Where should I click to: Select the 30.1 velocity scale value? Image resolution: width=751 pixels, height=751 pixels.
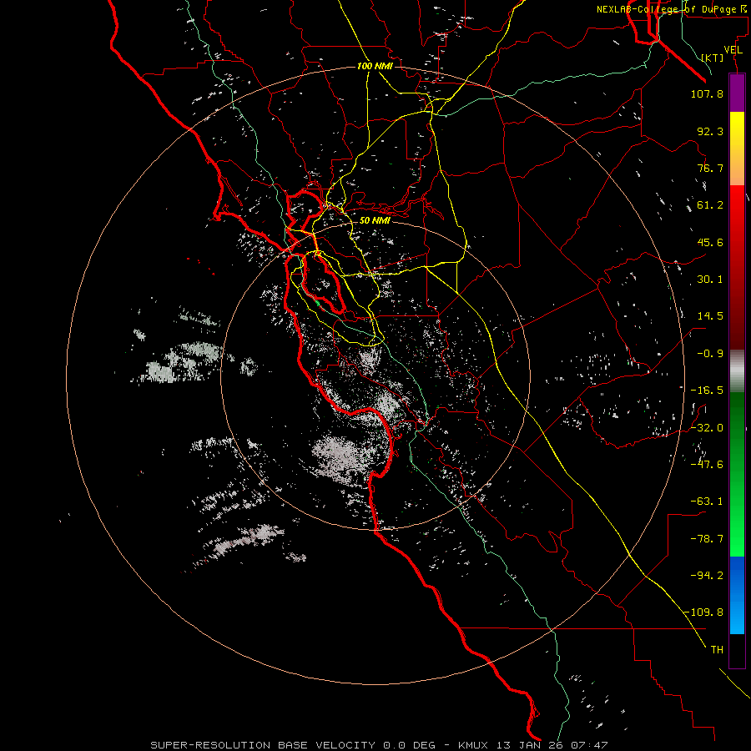(710, 280)
